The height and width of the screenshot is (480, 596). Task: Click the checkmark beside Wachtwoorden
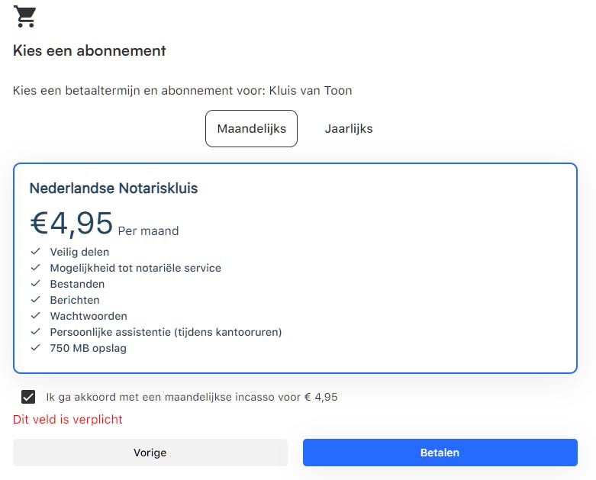tap(35, 316)
